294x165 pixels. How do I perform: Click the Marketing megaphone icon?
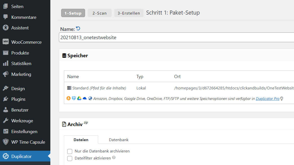coord(6,74)
